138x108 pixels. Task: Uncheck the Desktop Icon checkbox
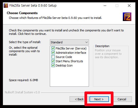pos(53,65)
